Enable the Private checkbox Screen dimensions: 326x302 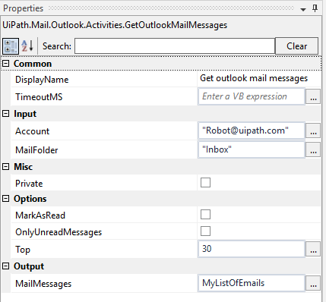[x=205, y=182]
